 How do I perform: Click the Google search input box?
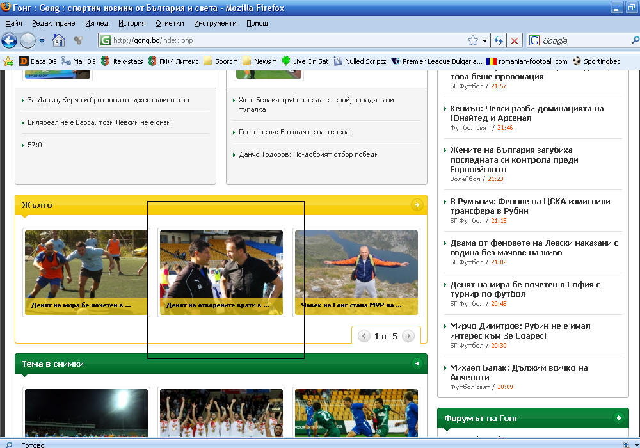click(586, 40)
